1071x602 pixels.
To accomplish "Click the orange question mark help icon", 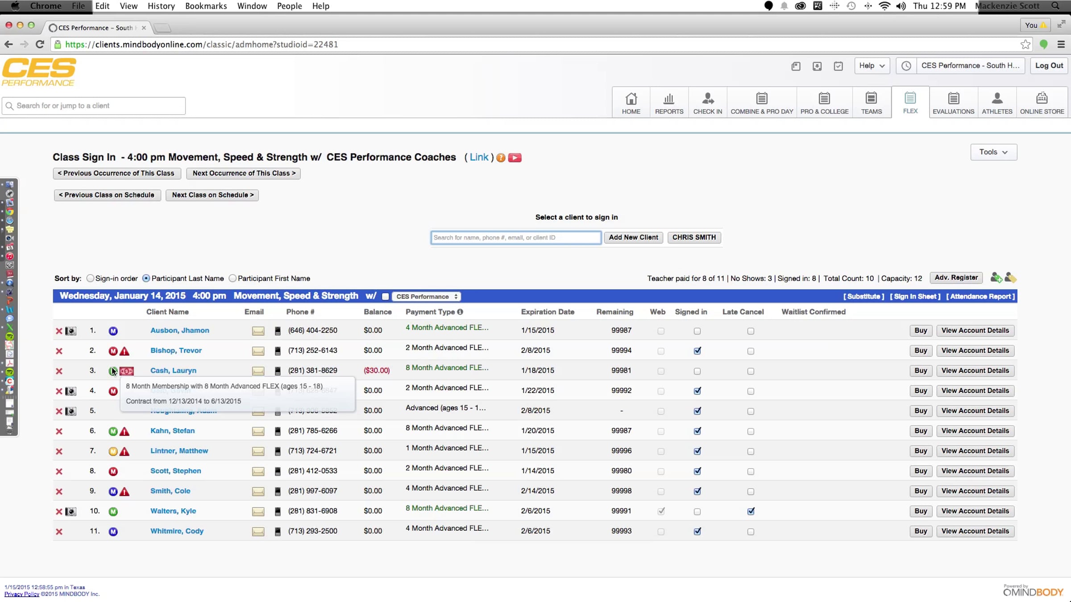I will [501, 158].
